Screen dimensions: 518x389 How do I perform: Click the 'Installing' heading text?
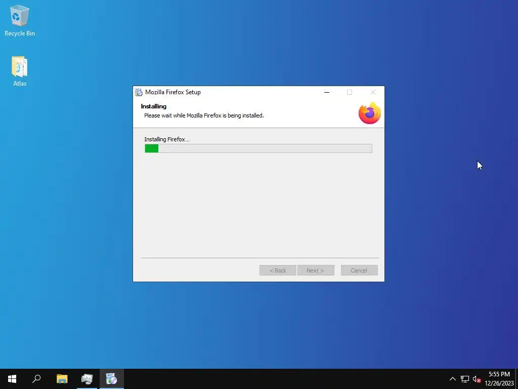coord(154,106)
